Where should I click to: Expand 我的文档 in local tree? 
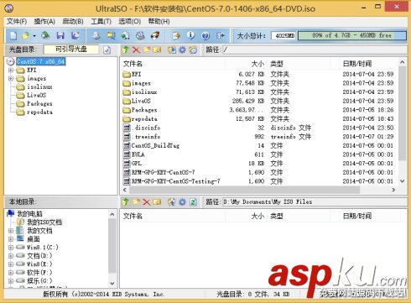click(x=11, y=231)
